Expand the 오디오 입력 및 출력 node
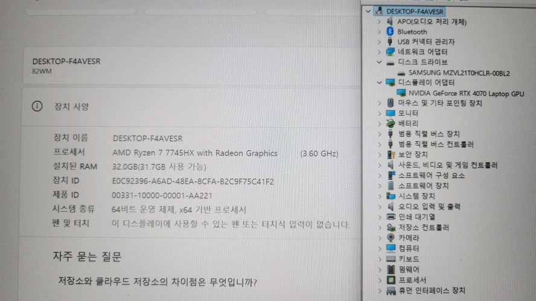 380,206
